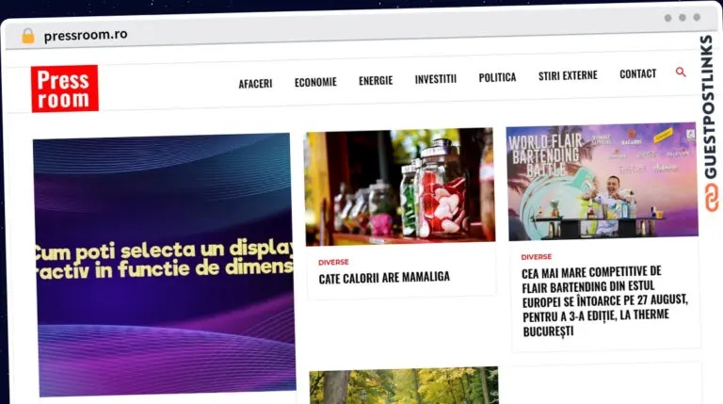Open the purple display article banner
The image size is (723, 404).
(164, 265)
